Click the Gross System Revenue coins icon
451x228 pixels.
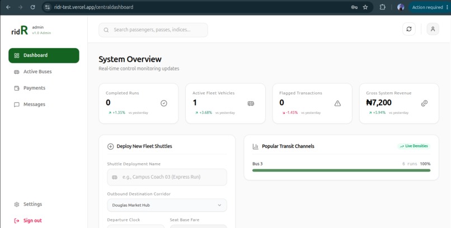424,103
